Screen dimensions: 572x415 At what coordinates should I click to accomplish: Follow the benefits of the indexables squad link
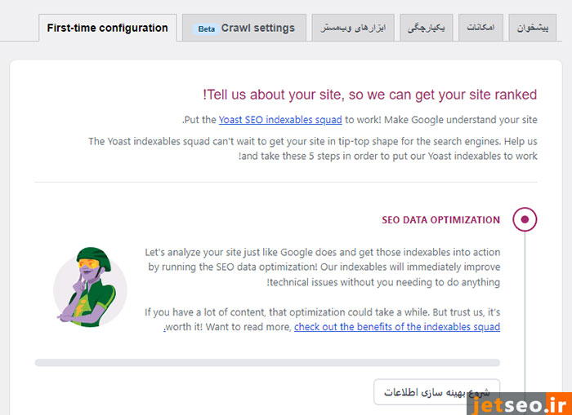[397, 327]
